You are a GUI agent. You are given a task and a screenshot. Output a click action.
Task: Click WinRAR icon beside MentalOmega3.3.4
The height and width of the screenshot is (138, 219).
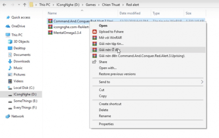[x=50, y=32]
